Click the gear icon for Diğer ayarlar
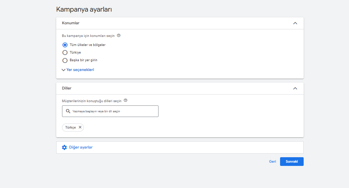Viewport: 349px width, 188px height. 64,147
